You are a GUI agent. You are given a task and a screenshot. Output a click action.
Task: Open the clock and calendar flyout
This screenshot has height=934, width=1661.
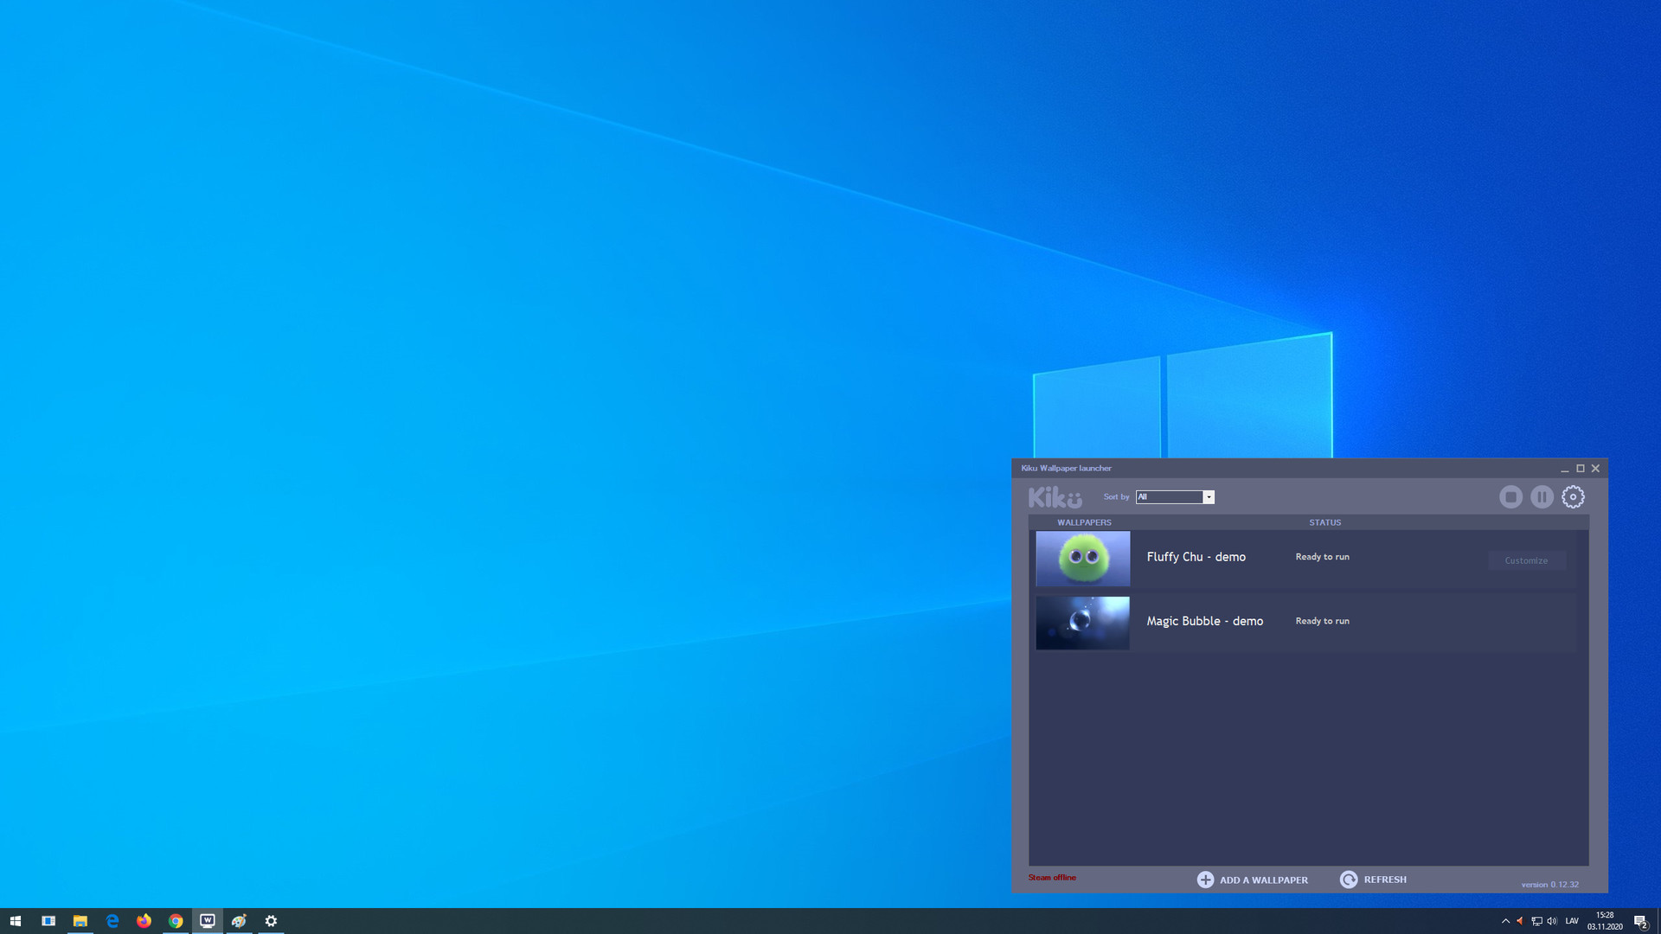[x=1605, y=921]
